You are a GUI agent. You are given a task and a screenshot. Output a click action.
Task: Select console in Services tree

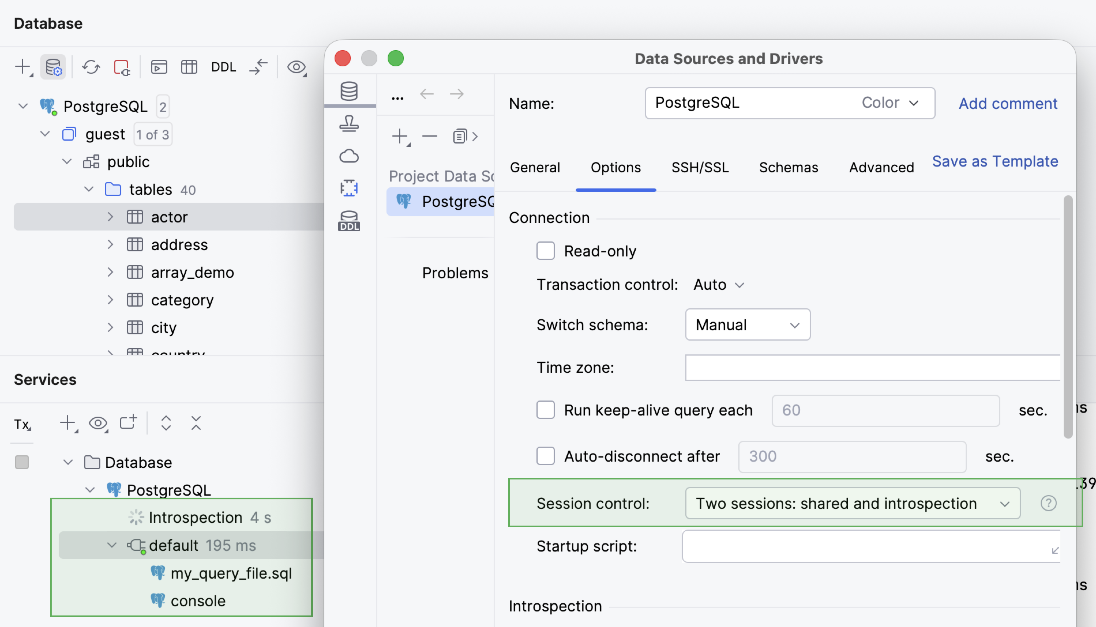[198, 601]
